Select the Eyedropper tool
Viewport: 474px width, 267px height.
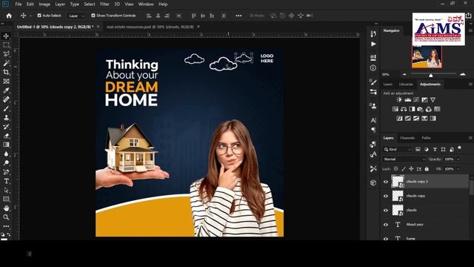6,90
